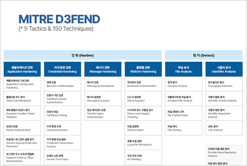Select Driver Load Integrity Checking cell
The height and width of the screenshot is (166, 247).
point(143,114)
